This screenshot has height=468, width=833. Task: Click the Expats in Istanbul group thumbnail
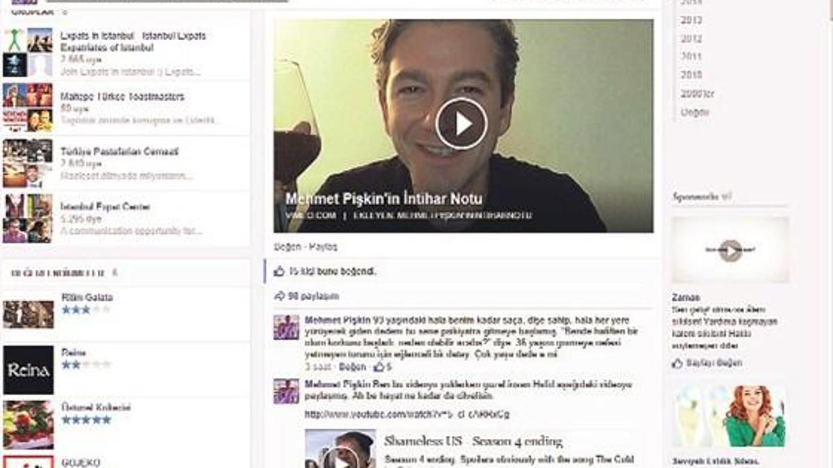coord(28,52)
